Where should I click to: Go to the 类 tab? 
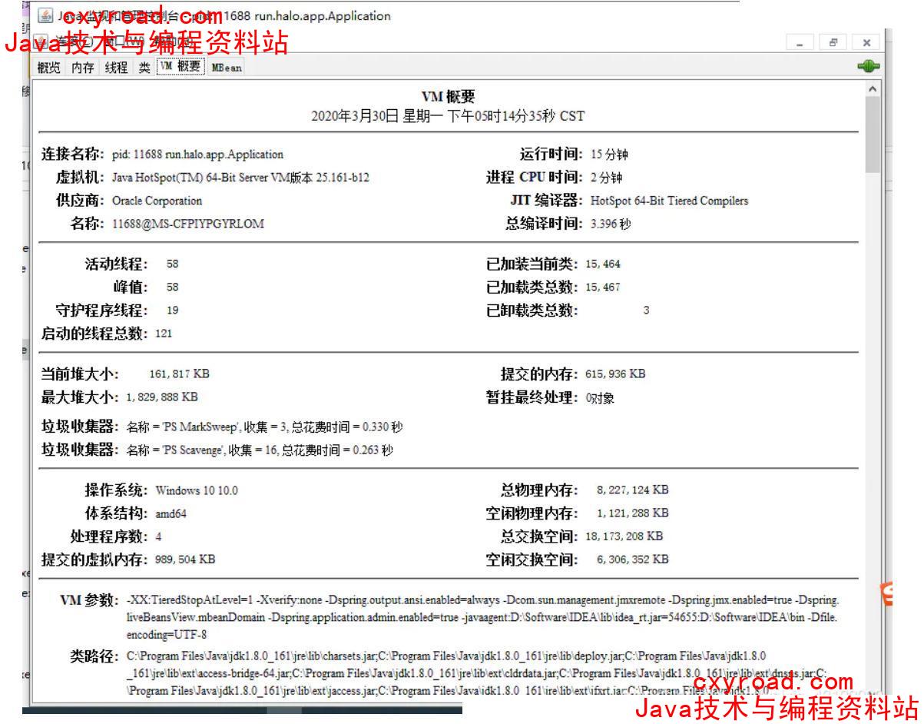coord(144,68)
